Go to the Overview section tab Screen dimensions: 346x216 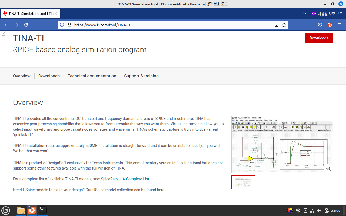coord(22,76)
